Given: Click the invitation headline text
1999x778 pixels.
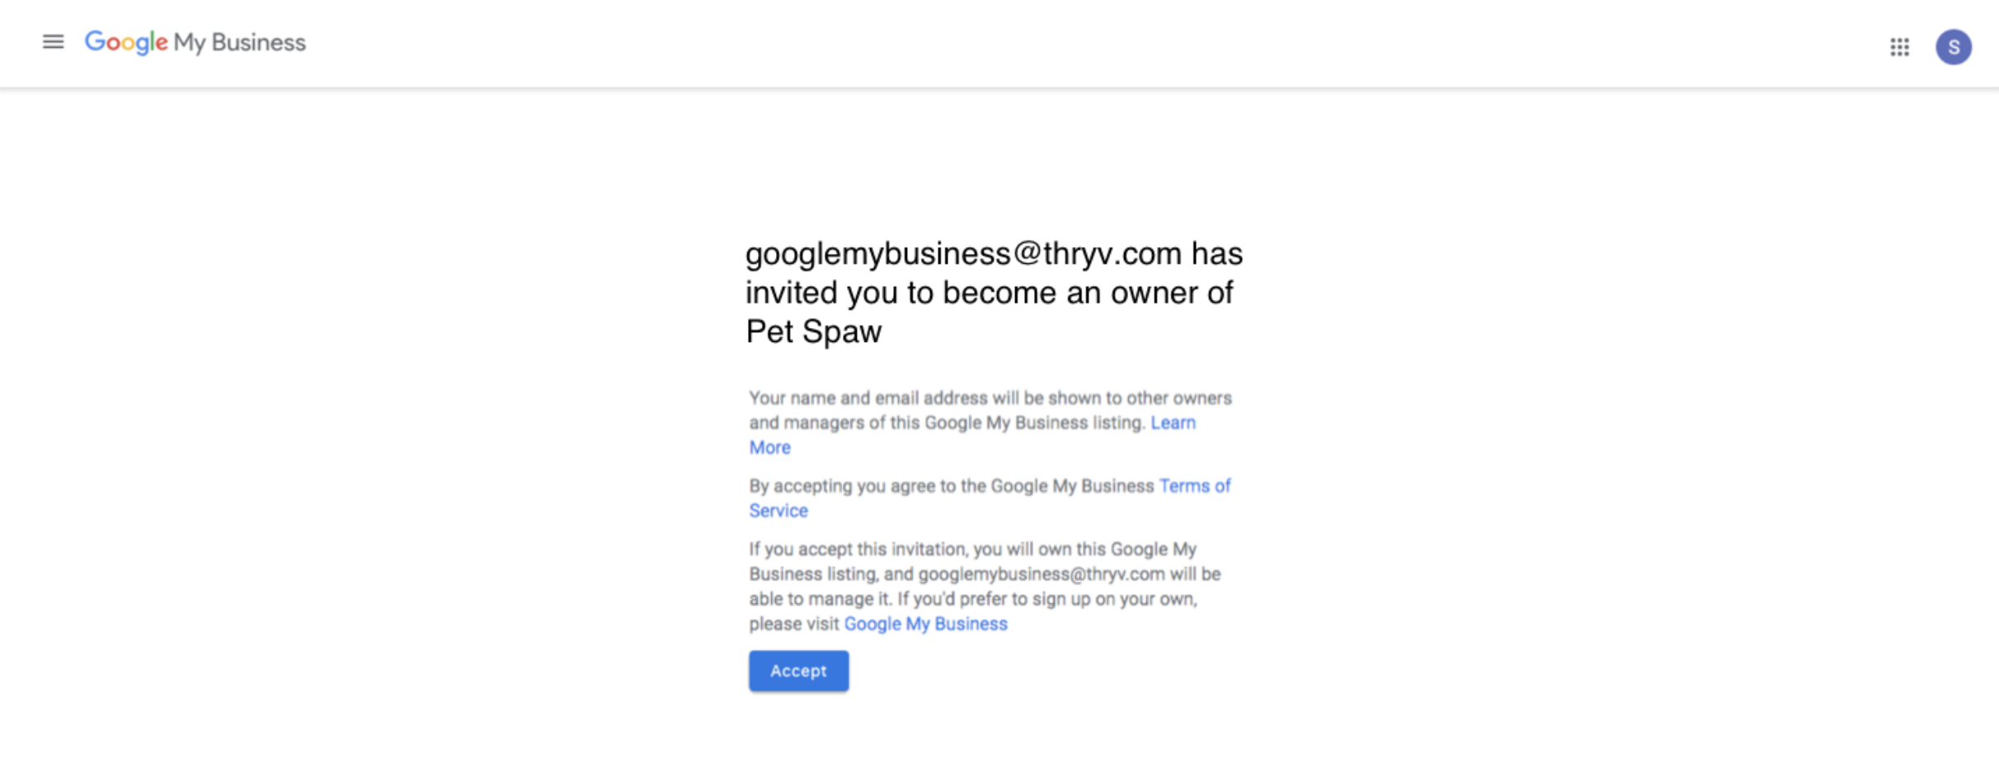Looking at the screenshot, I should [x=994, y=293].
